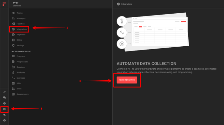
Task: Open Settings in the sidebar
Action: (18, 45)
